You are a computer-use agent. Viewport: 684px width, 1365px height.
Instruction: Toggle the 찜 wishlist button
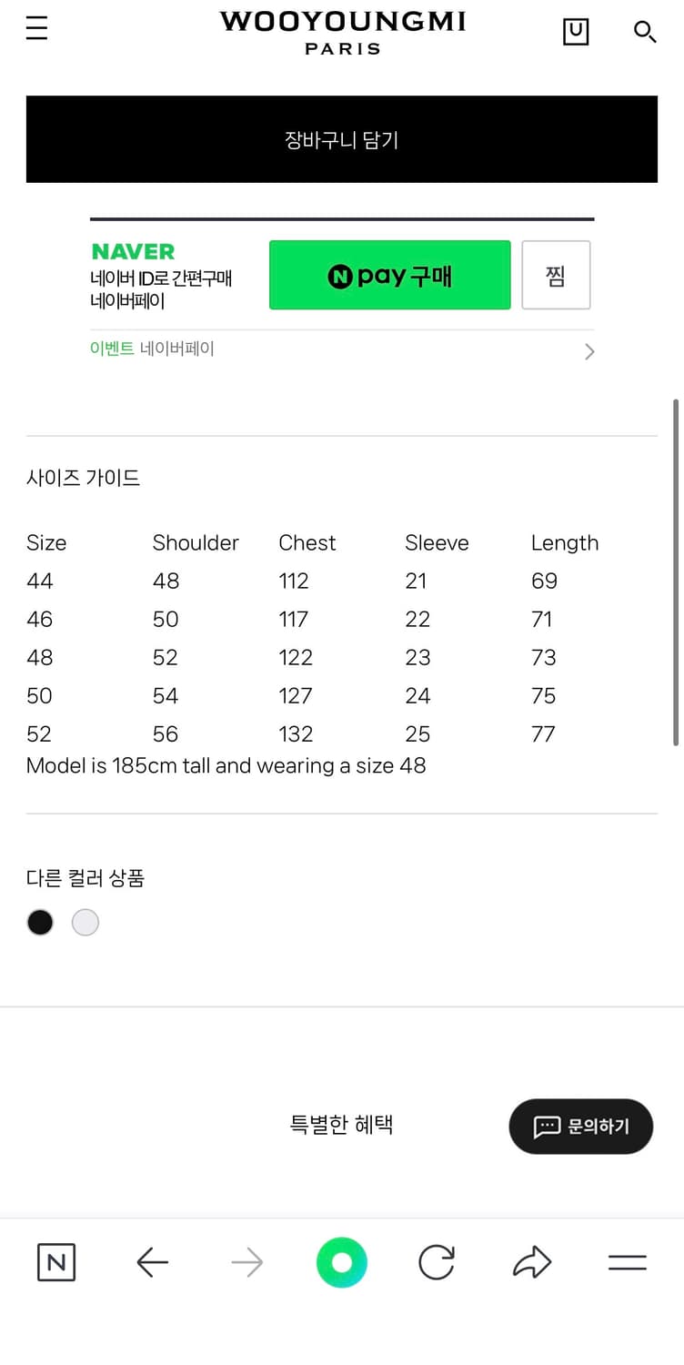[556, 275]
